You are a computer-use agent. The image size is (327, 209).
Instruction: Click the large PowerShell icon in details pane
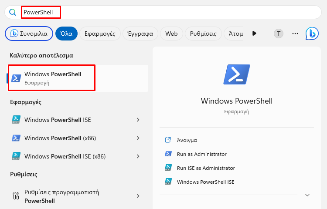tap(237, 74)
